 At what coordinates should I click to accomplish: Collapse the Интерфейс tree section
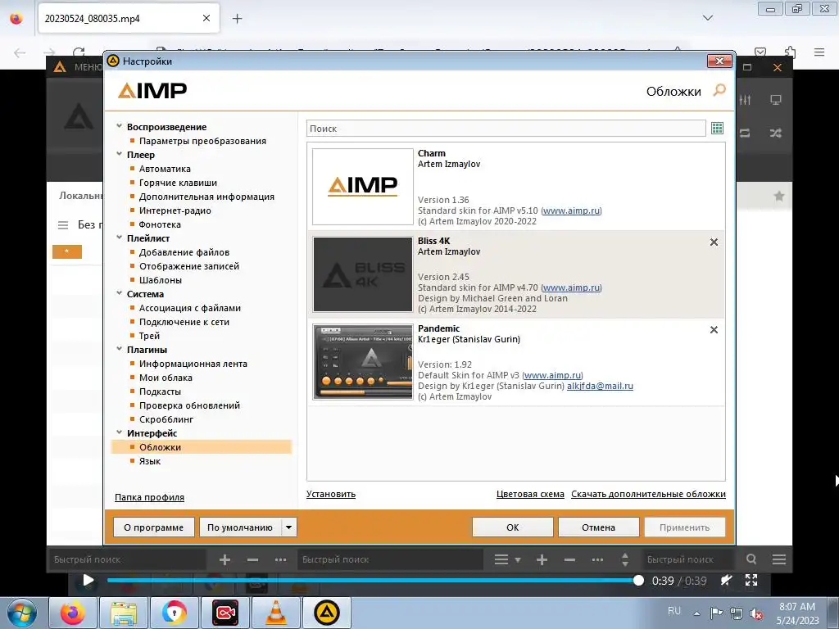pyautogui.click(x=120, y=432)
